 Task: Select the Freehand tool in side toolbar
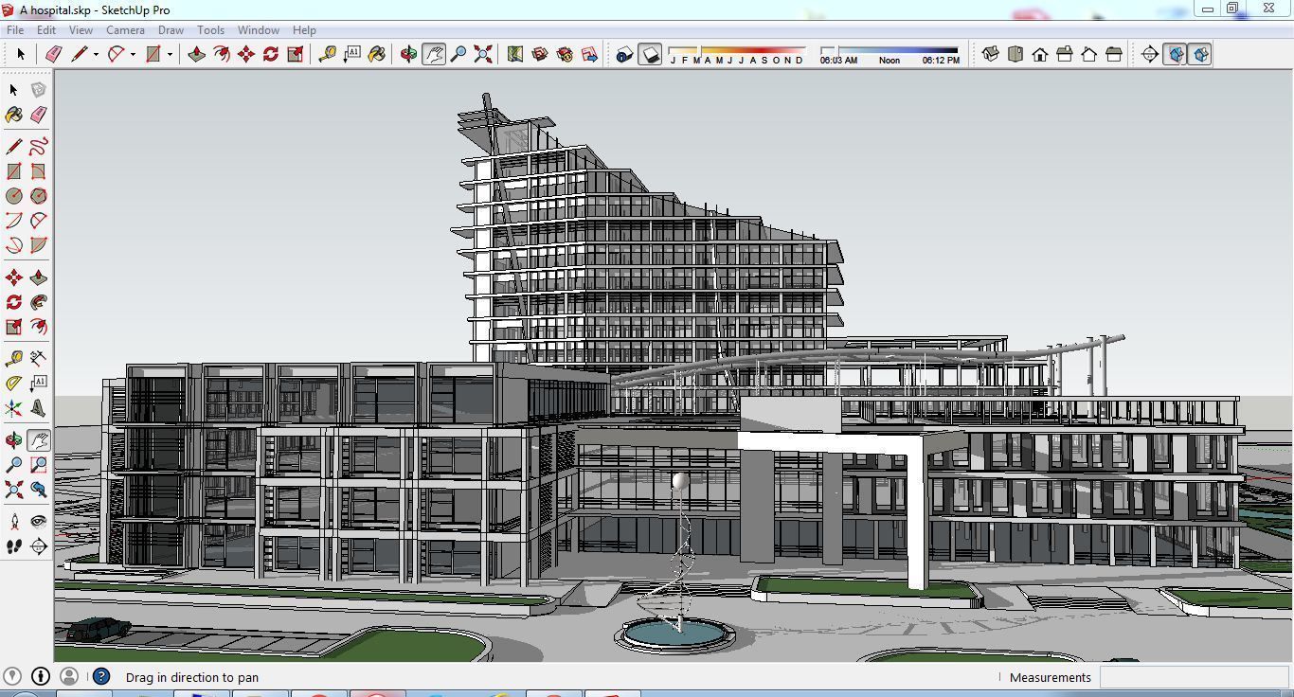point(39,147)
